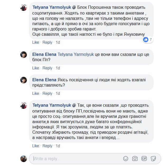Image resolution: width=165 pixels, height=166 pixels.
Task: Reply to Tetyana's last comment
Action: 48,146
